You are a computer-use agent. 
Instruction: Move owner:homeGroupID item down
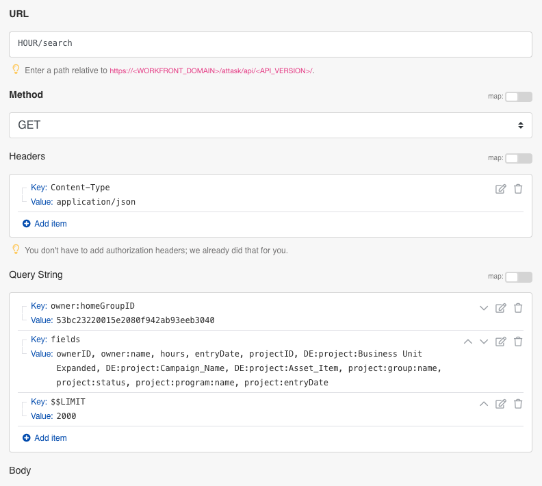coord(484,308)
